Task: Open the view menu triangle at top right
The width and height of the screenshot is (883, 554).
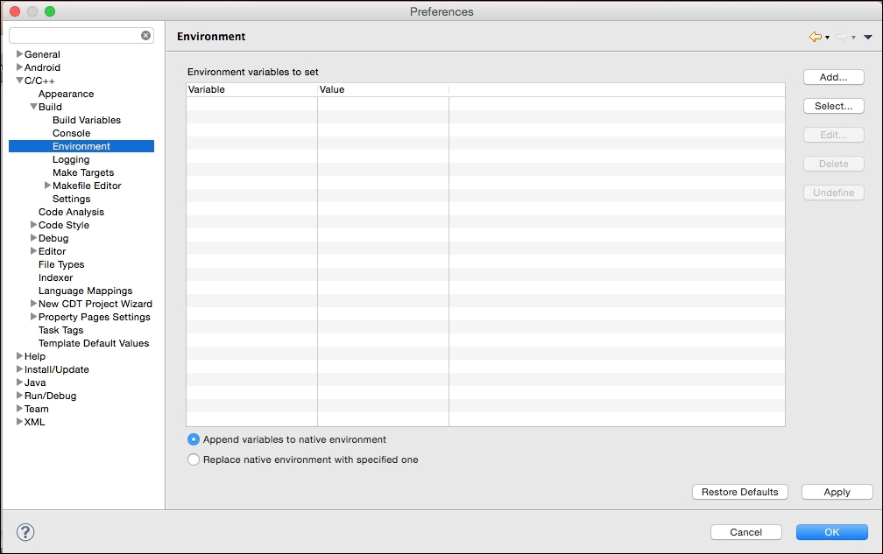Action: tap(867, 37)
